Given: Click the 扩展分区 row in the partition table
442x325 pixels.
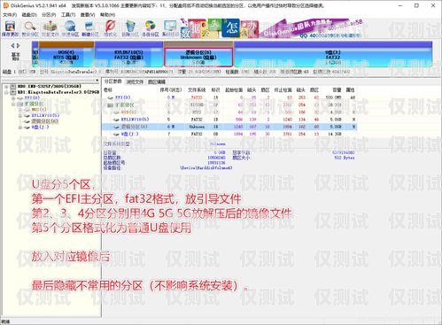Looking at the screenshot, I should click(229, 104).
